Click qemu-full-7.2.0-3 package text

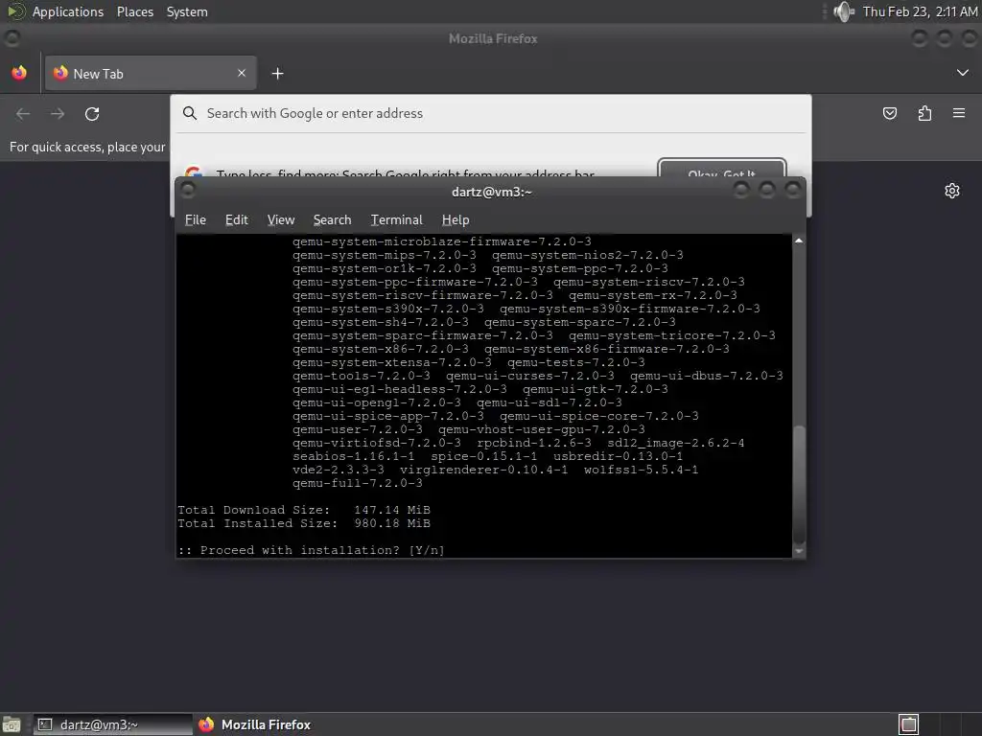358,483
